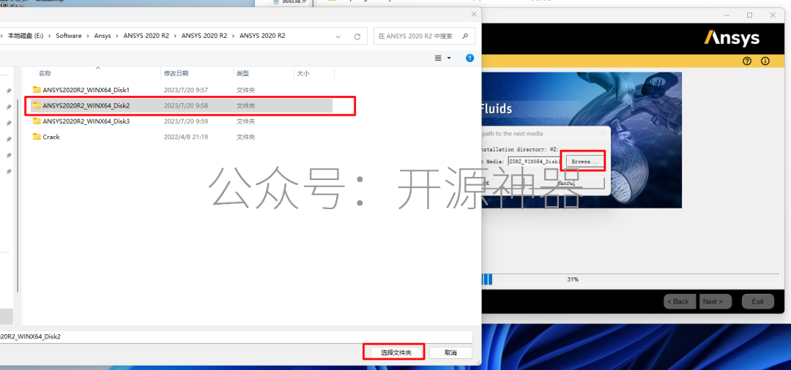Viewport: 791px width, 370px height.
Task: Click the Crack folder icon
Action: pyautogui.click(x=37, y=137)
